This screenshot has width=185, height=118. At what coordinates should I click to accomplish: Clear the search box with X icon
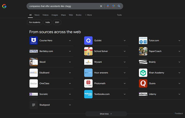click(101, 6)
